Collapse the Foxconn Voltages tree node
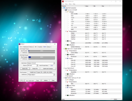The height and width of the screenshot is (101, 132). click(66, 12)
